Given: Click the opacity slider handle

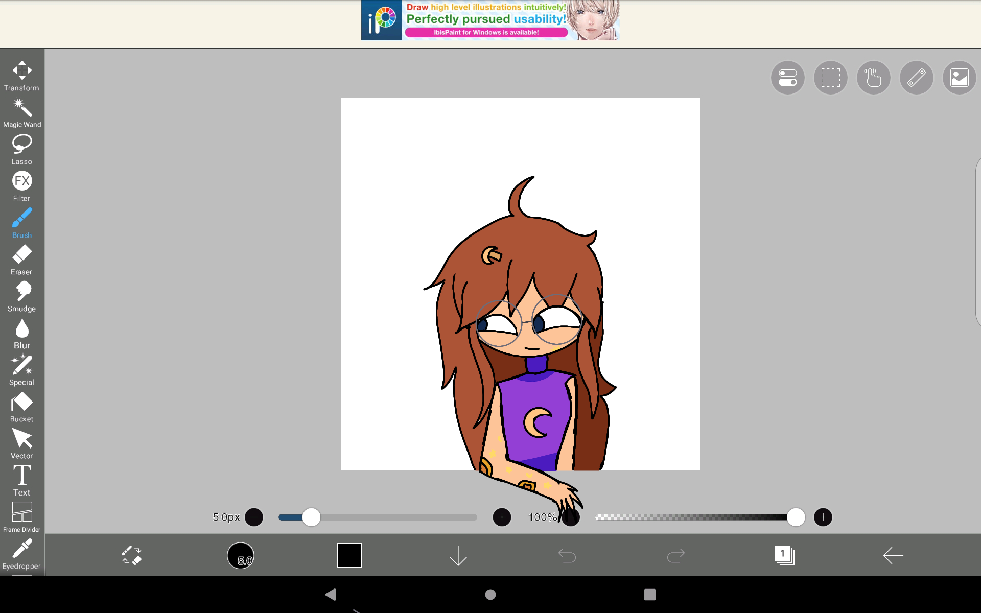Looking at the screenshot, I should click(796, 517).
